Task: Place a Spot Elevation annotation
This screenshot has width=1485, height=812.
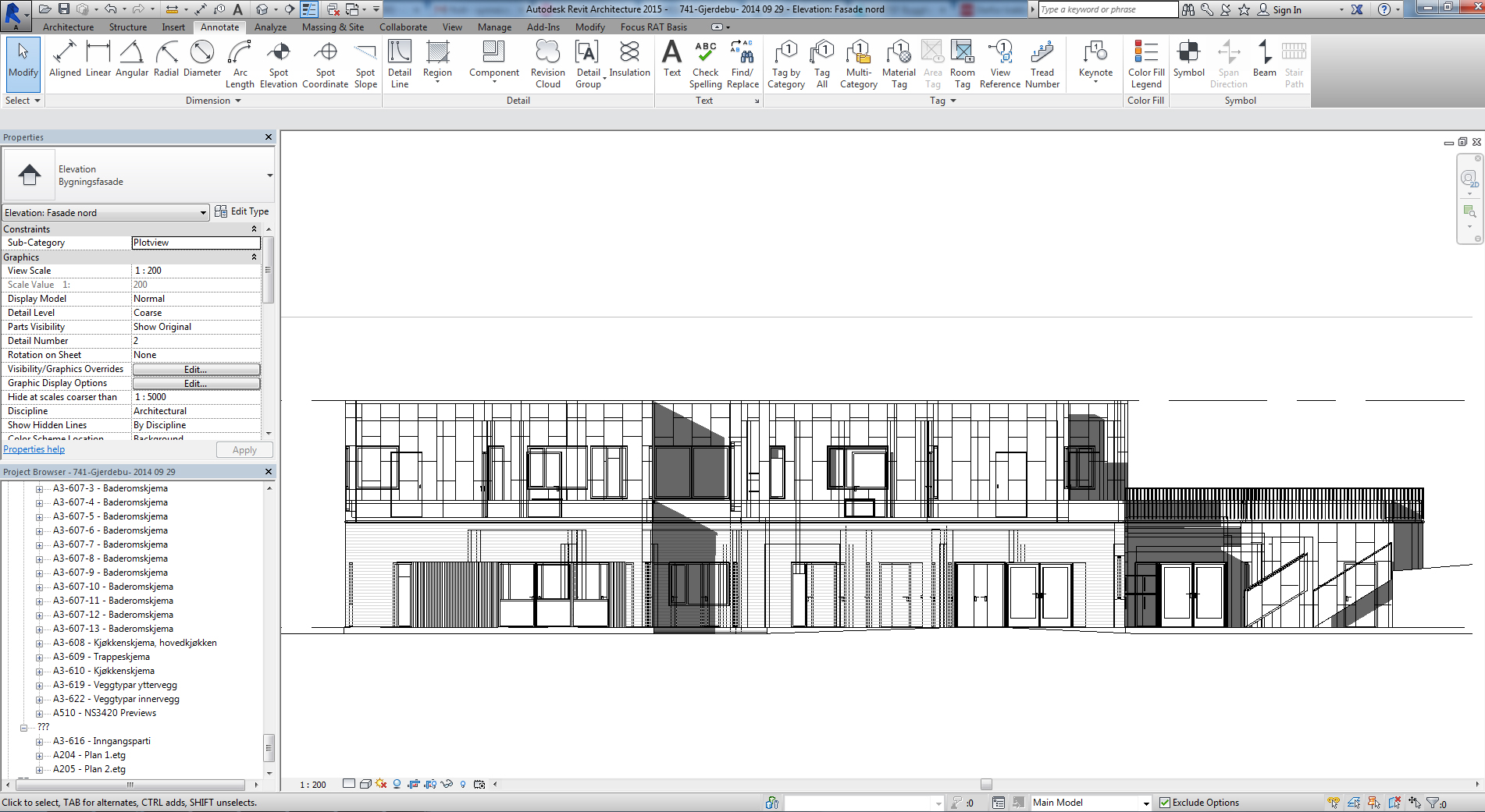Action: 278,62
